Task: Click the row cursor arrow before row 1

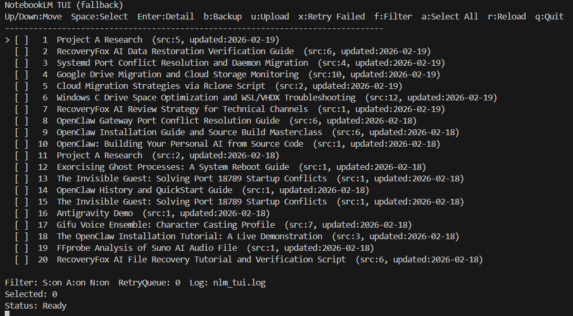Action: (7, 40)
